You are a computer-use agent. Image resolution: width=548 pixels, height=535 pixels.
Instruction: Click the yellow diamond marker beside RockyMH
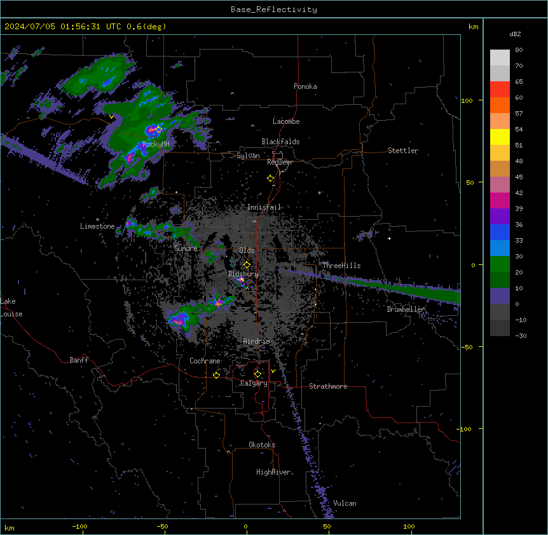coord(159,130)
